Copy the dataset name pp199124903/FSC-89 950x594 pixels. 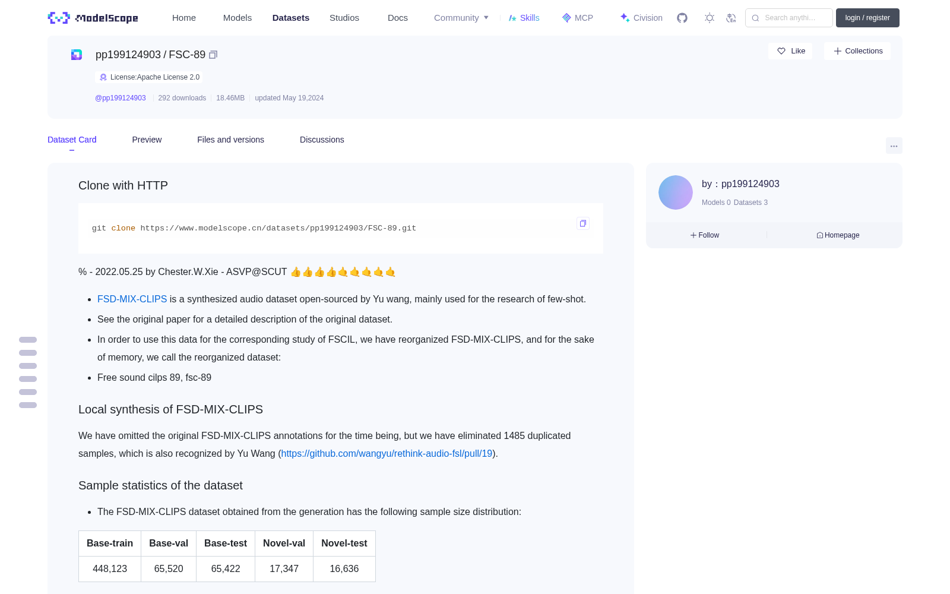(213, 55)
